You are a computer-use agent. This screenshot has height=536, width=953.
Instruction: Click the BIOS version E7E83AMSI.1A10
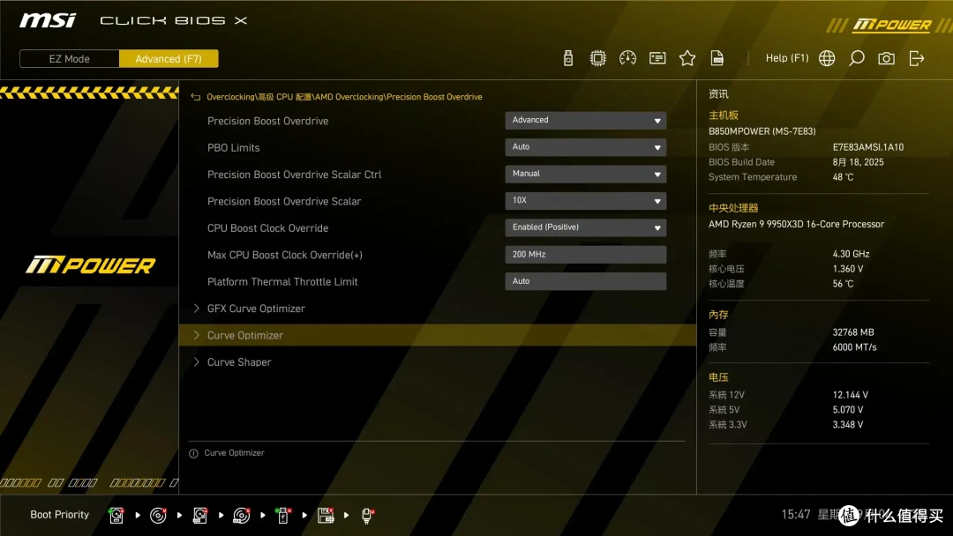[x=868, y=147]
